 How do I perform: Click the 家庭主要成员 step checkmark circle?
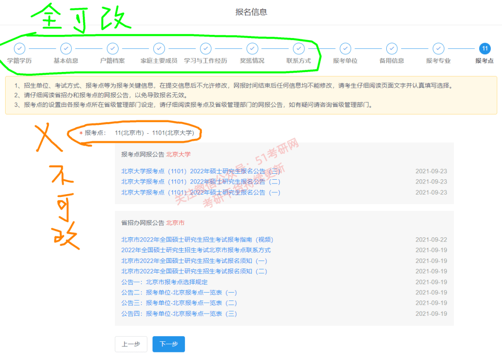pyautogui.click(x=159, y=49)
